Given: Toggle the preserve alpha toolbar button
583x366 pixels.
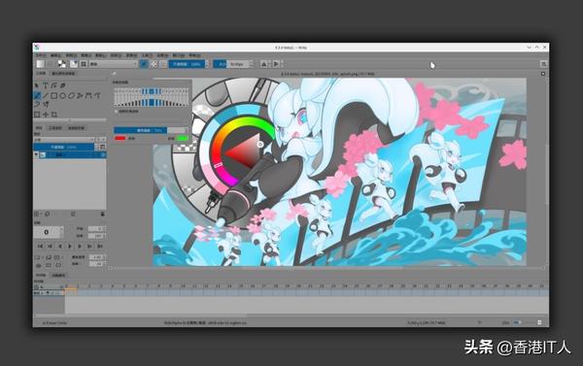Looking at the screenshot, I should click(154, 64).
